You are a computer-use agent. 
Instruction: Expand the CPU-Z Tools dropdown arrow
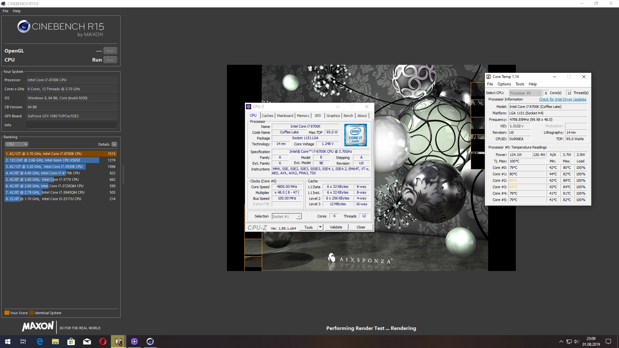click(320, 227)
